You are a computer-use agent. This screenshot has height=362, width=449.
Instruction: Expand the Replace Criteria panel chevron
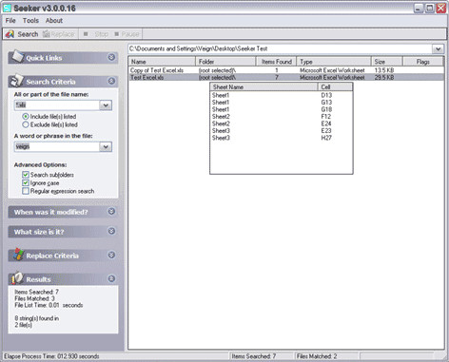[111, 255]
